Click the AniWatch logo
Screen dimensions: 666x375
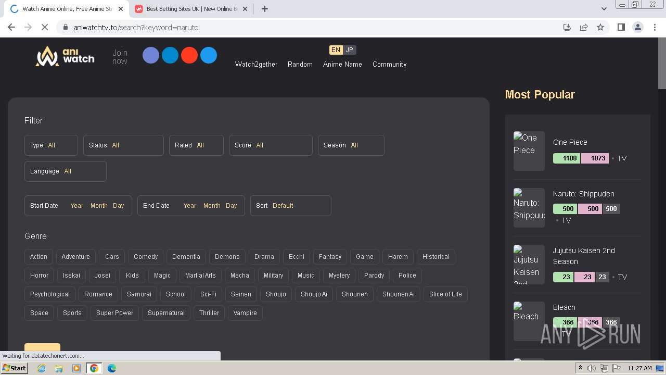(65, 56)
